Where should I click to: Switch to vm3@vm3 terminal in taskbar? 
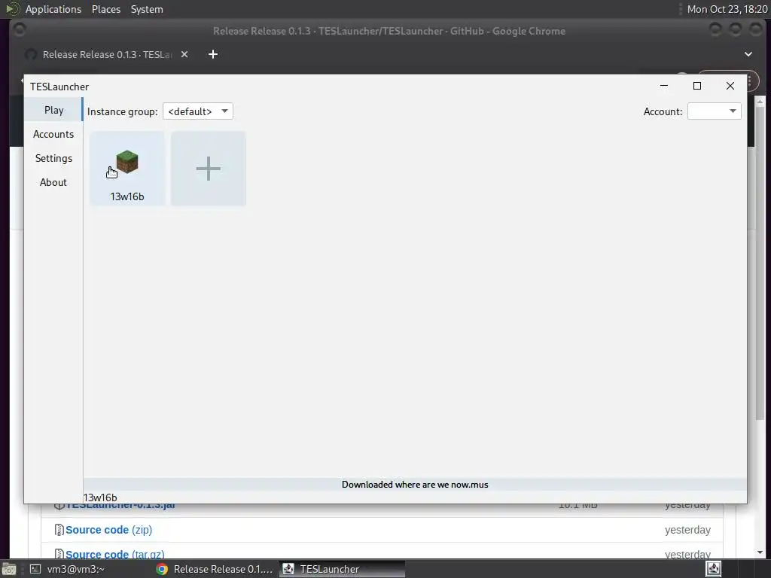click(x=68, y=569)
